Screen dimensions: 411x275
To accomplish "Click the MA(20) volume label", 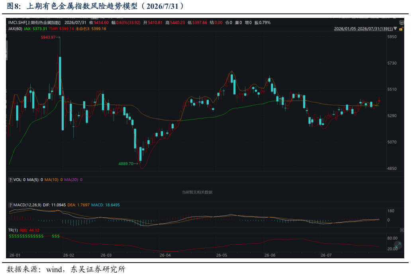I will [x=73, y=180].
